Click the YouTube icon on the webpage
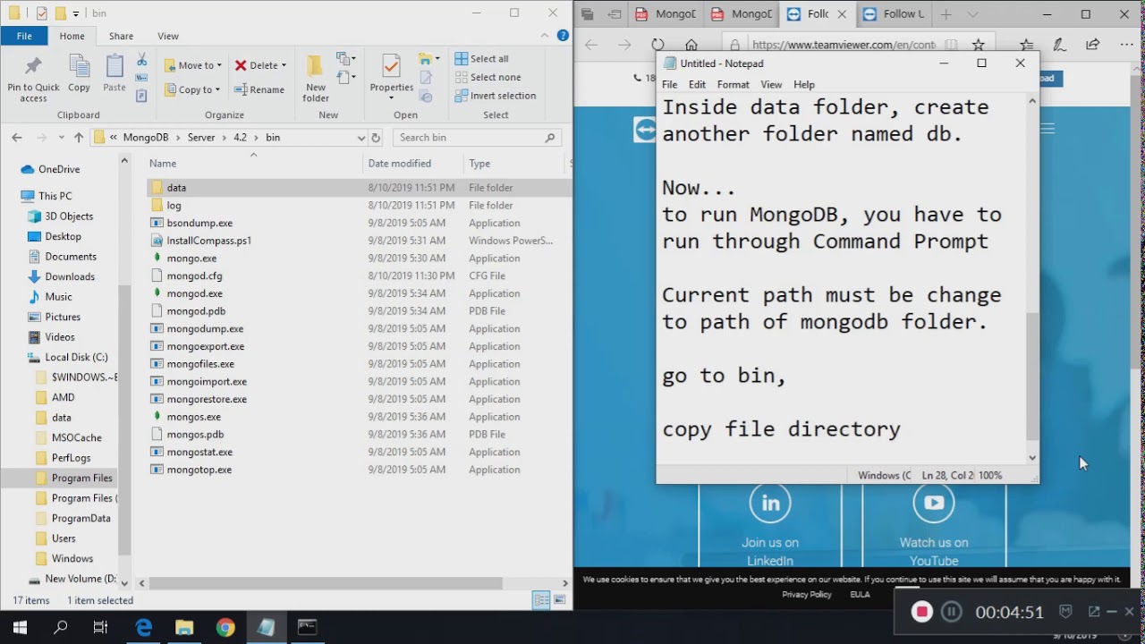 (934, 503)
